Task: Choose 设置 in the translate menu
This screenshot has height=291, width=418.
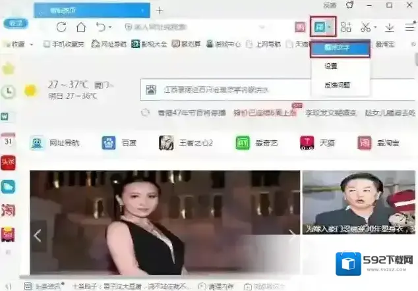Action: [331, 66]
